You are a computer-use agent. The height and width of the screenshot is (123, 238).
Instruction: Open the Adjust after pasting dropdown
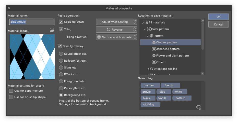click(x=116, y=22)
